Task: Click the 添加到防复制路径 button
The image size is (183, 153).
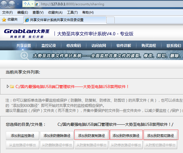Action: point(91,136)
